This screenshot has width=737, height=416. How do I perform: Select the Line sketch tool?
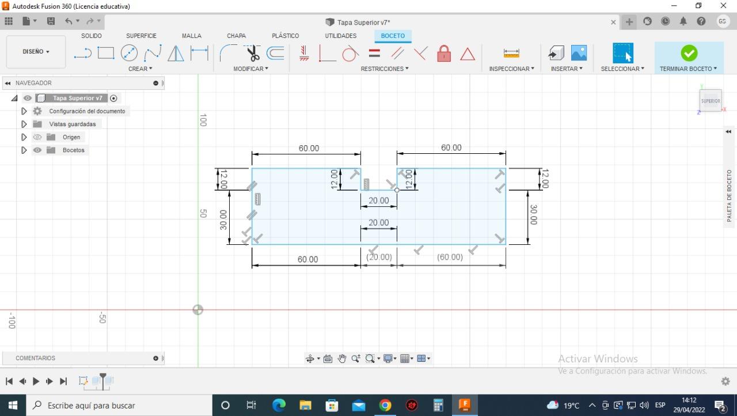tap(82, 54)
